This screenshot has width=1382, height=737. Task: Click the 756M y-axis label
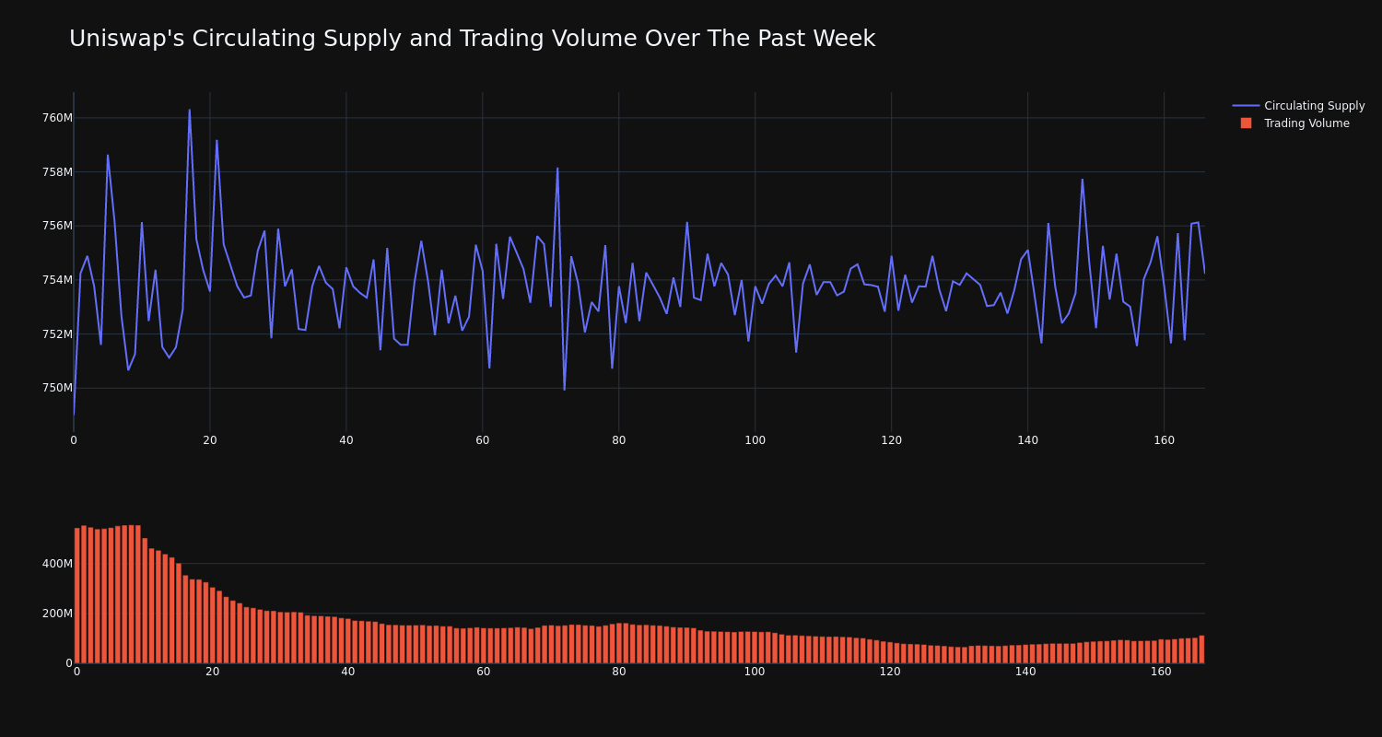(57, 226)
